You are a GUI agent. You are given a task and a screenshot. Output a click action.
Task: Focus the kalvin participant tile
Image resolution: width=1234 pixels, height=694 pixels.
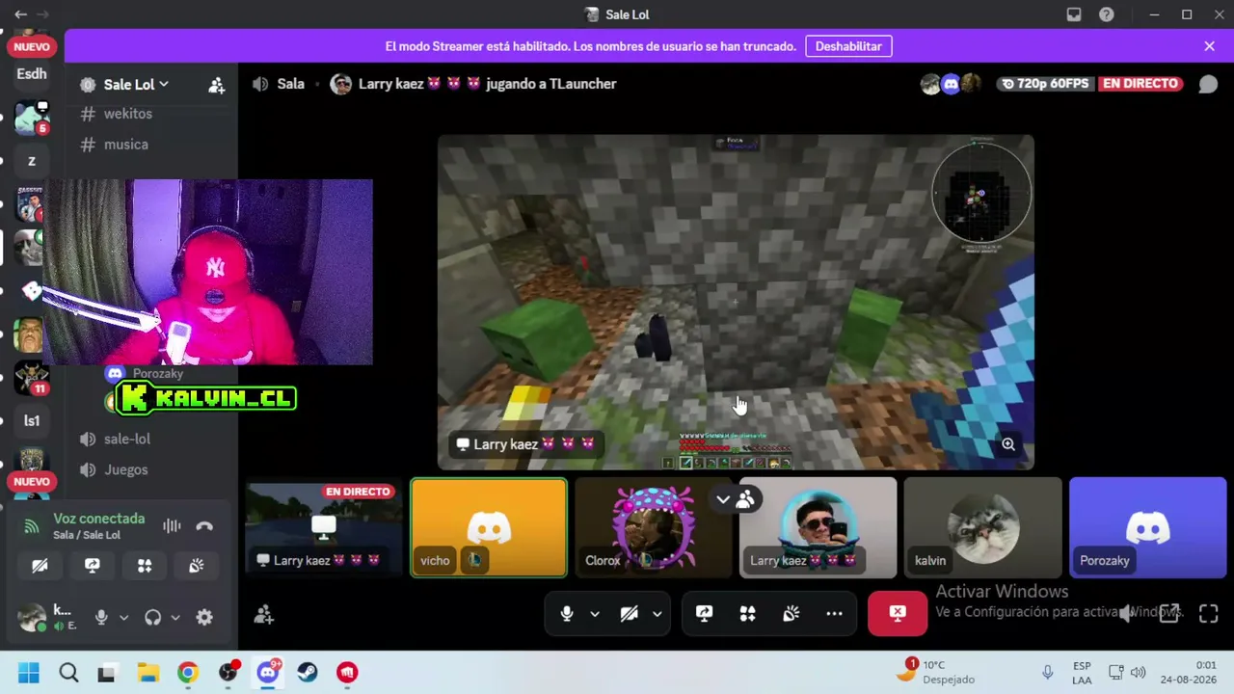(x=982, y=527)
